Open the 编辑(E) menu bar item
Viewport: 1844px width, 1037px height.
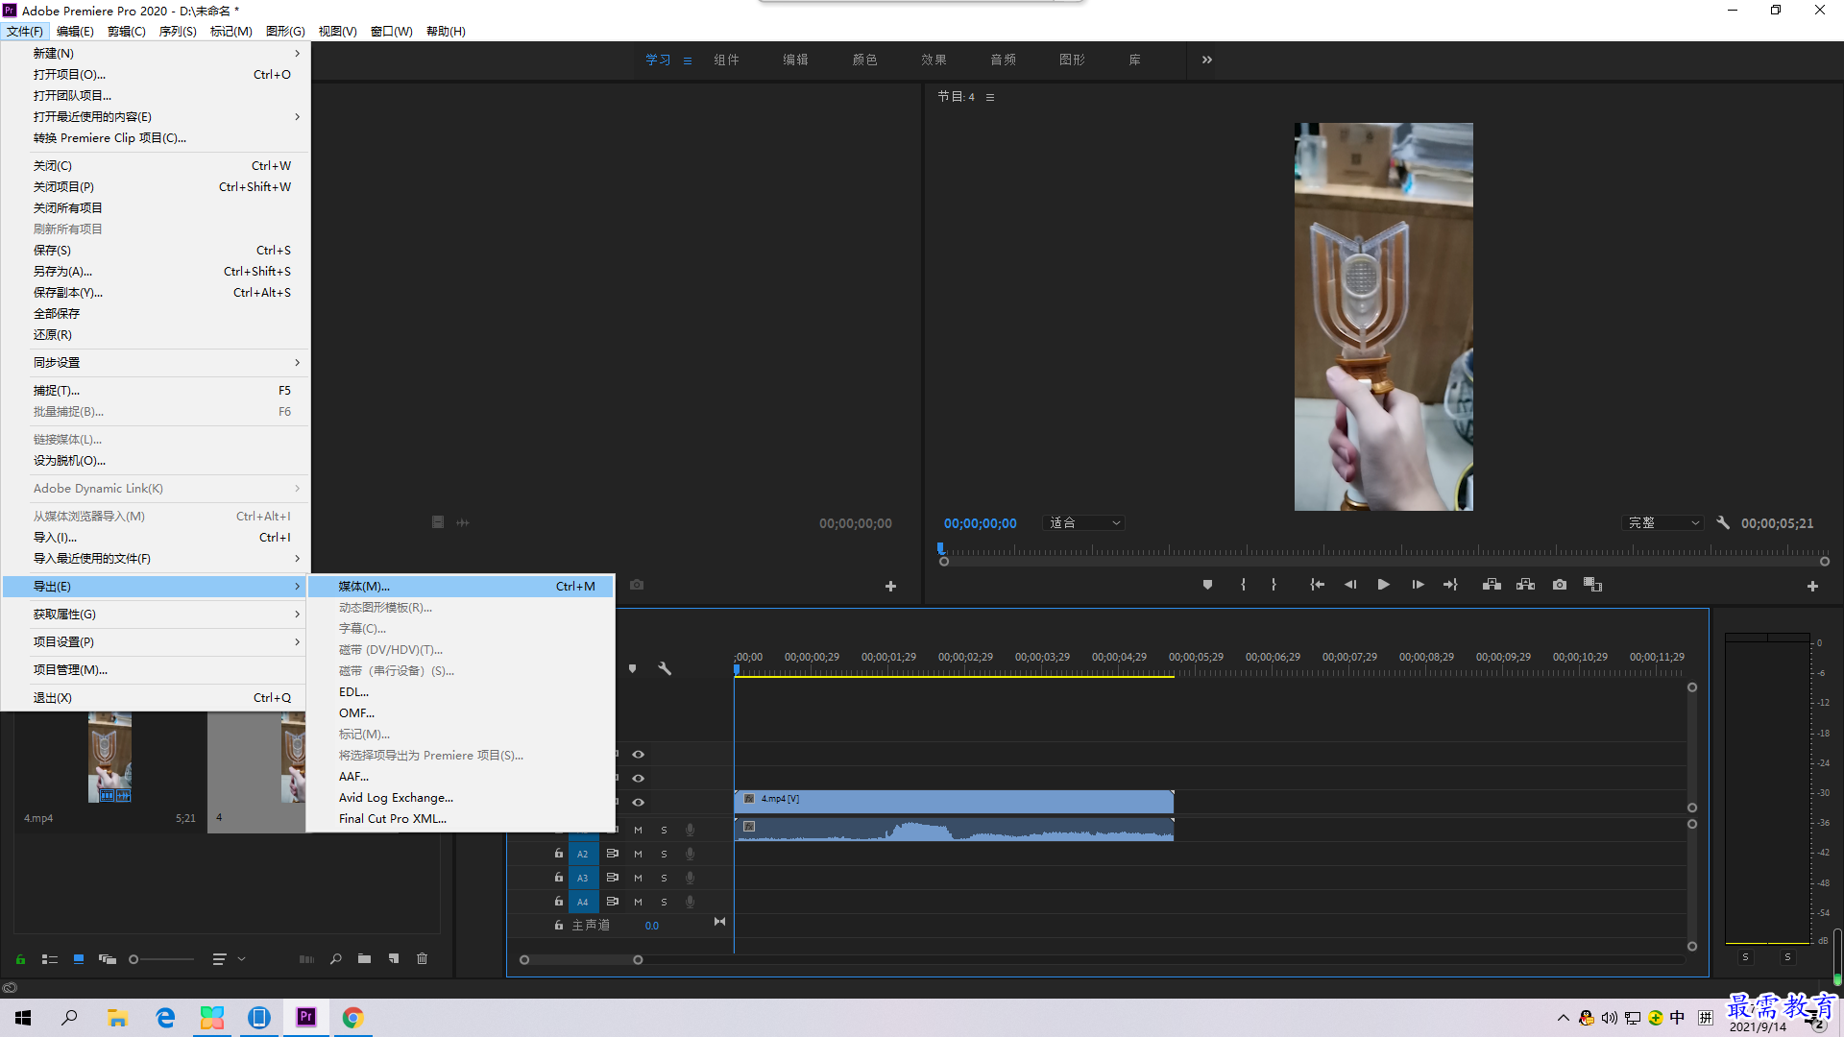click(x=75, y=32)
